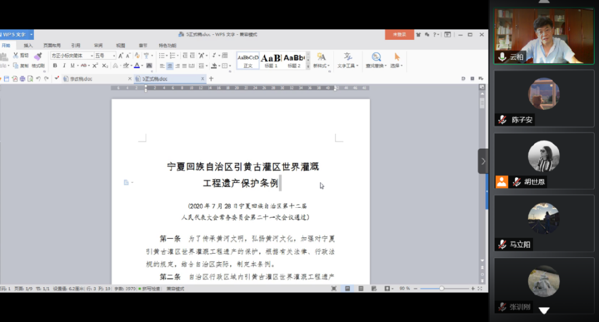Screen dimensions: 599x322
Task: Click the Text Tools icon
Action: [x=348, y=59]
